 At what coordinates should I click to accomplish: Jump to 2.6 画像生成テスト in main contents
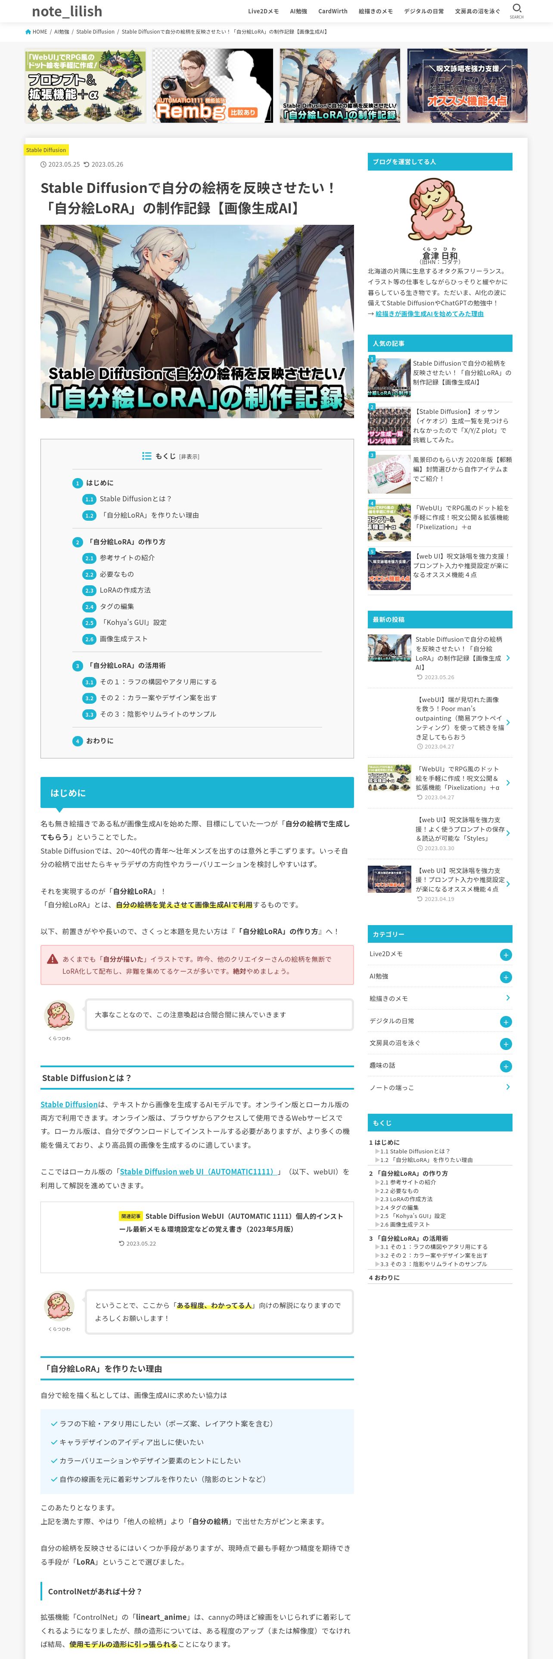click(123, 639)
